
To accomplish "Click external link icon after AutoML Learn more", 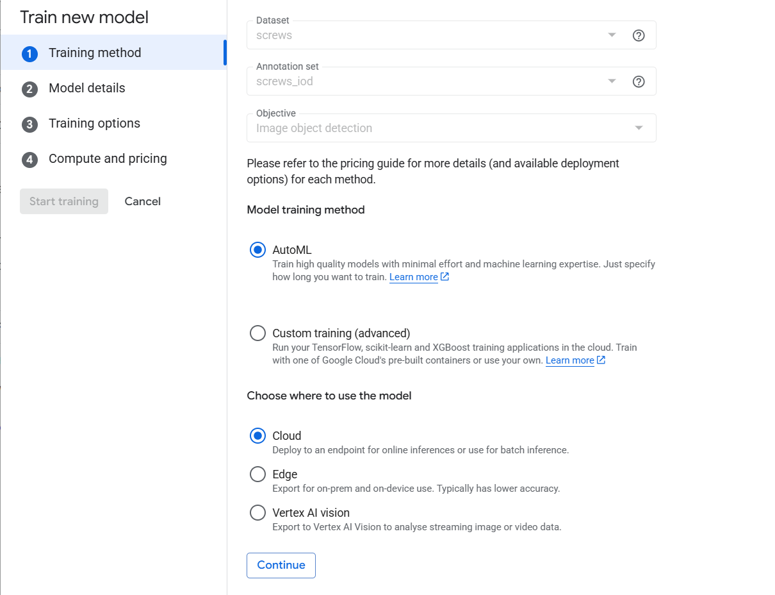I will (x=445, y=277).
